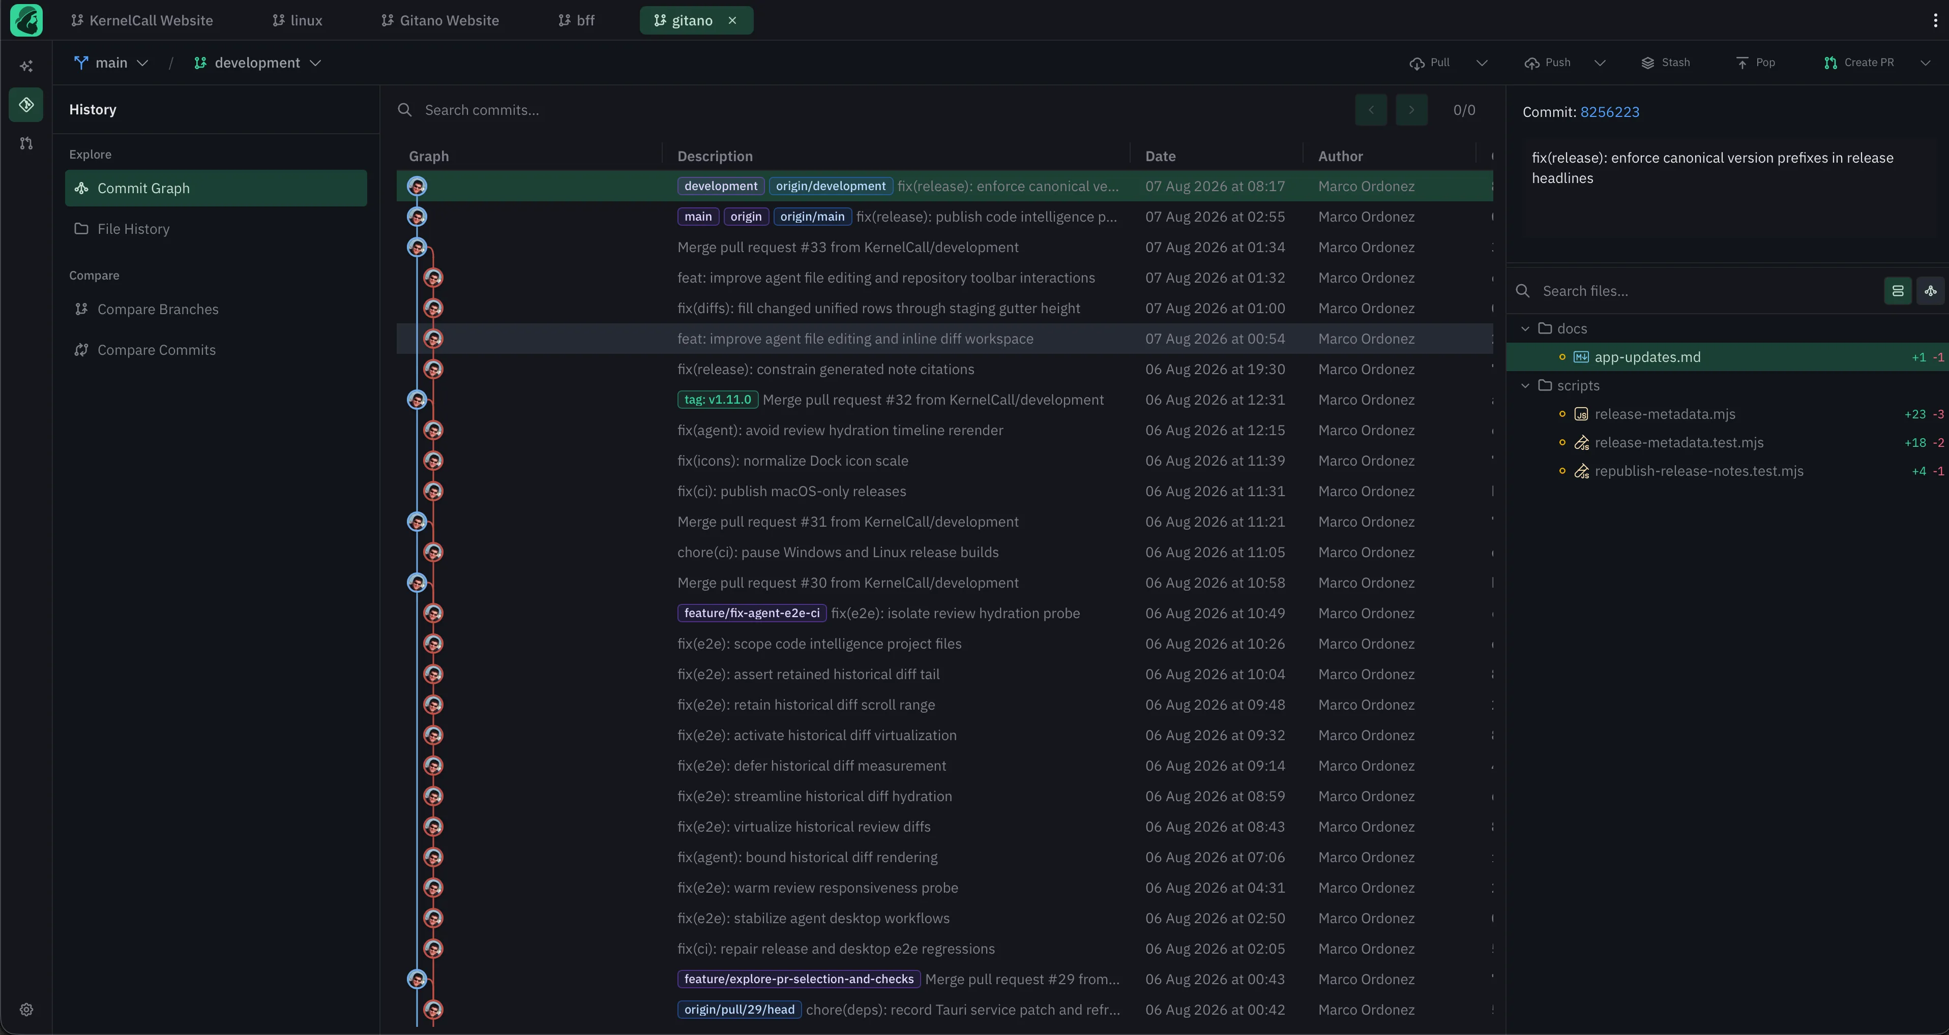The width and height of the screenshot is (1949, 1035).
Task: Select app-updates.md file
Action: click(1727, 357)
